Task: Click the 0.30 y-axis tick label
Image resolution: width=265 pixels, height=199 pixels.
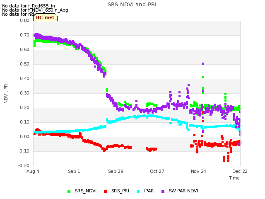Action: click(x=25, y=93)
